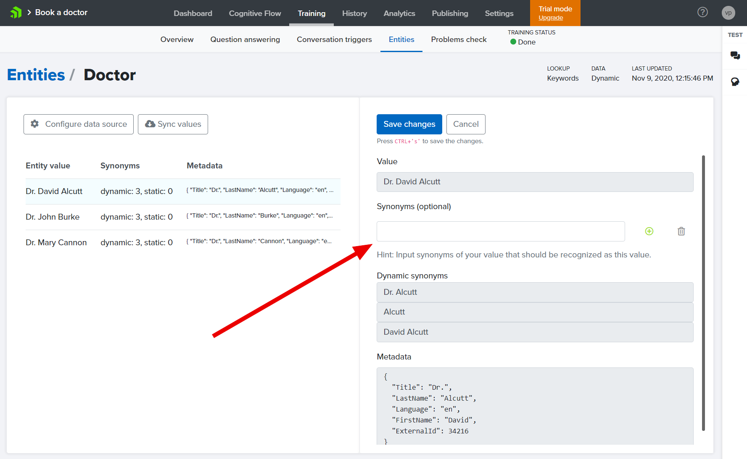747x459 pixels.
Task: Click the Upgrade link in Trial mode
Action: click(551, 18)
